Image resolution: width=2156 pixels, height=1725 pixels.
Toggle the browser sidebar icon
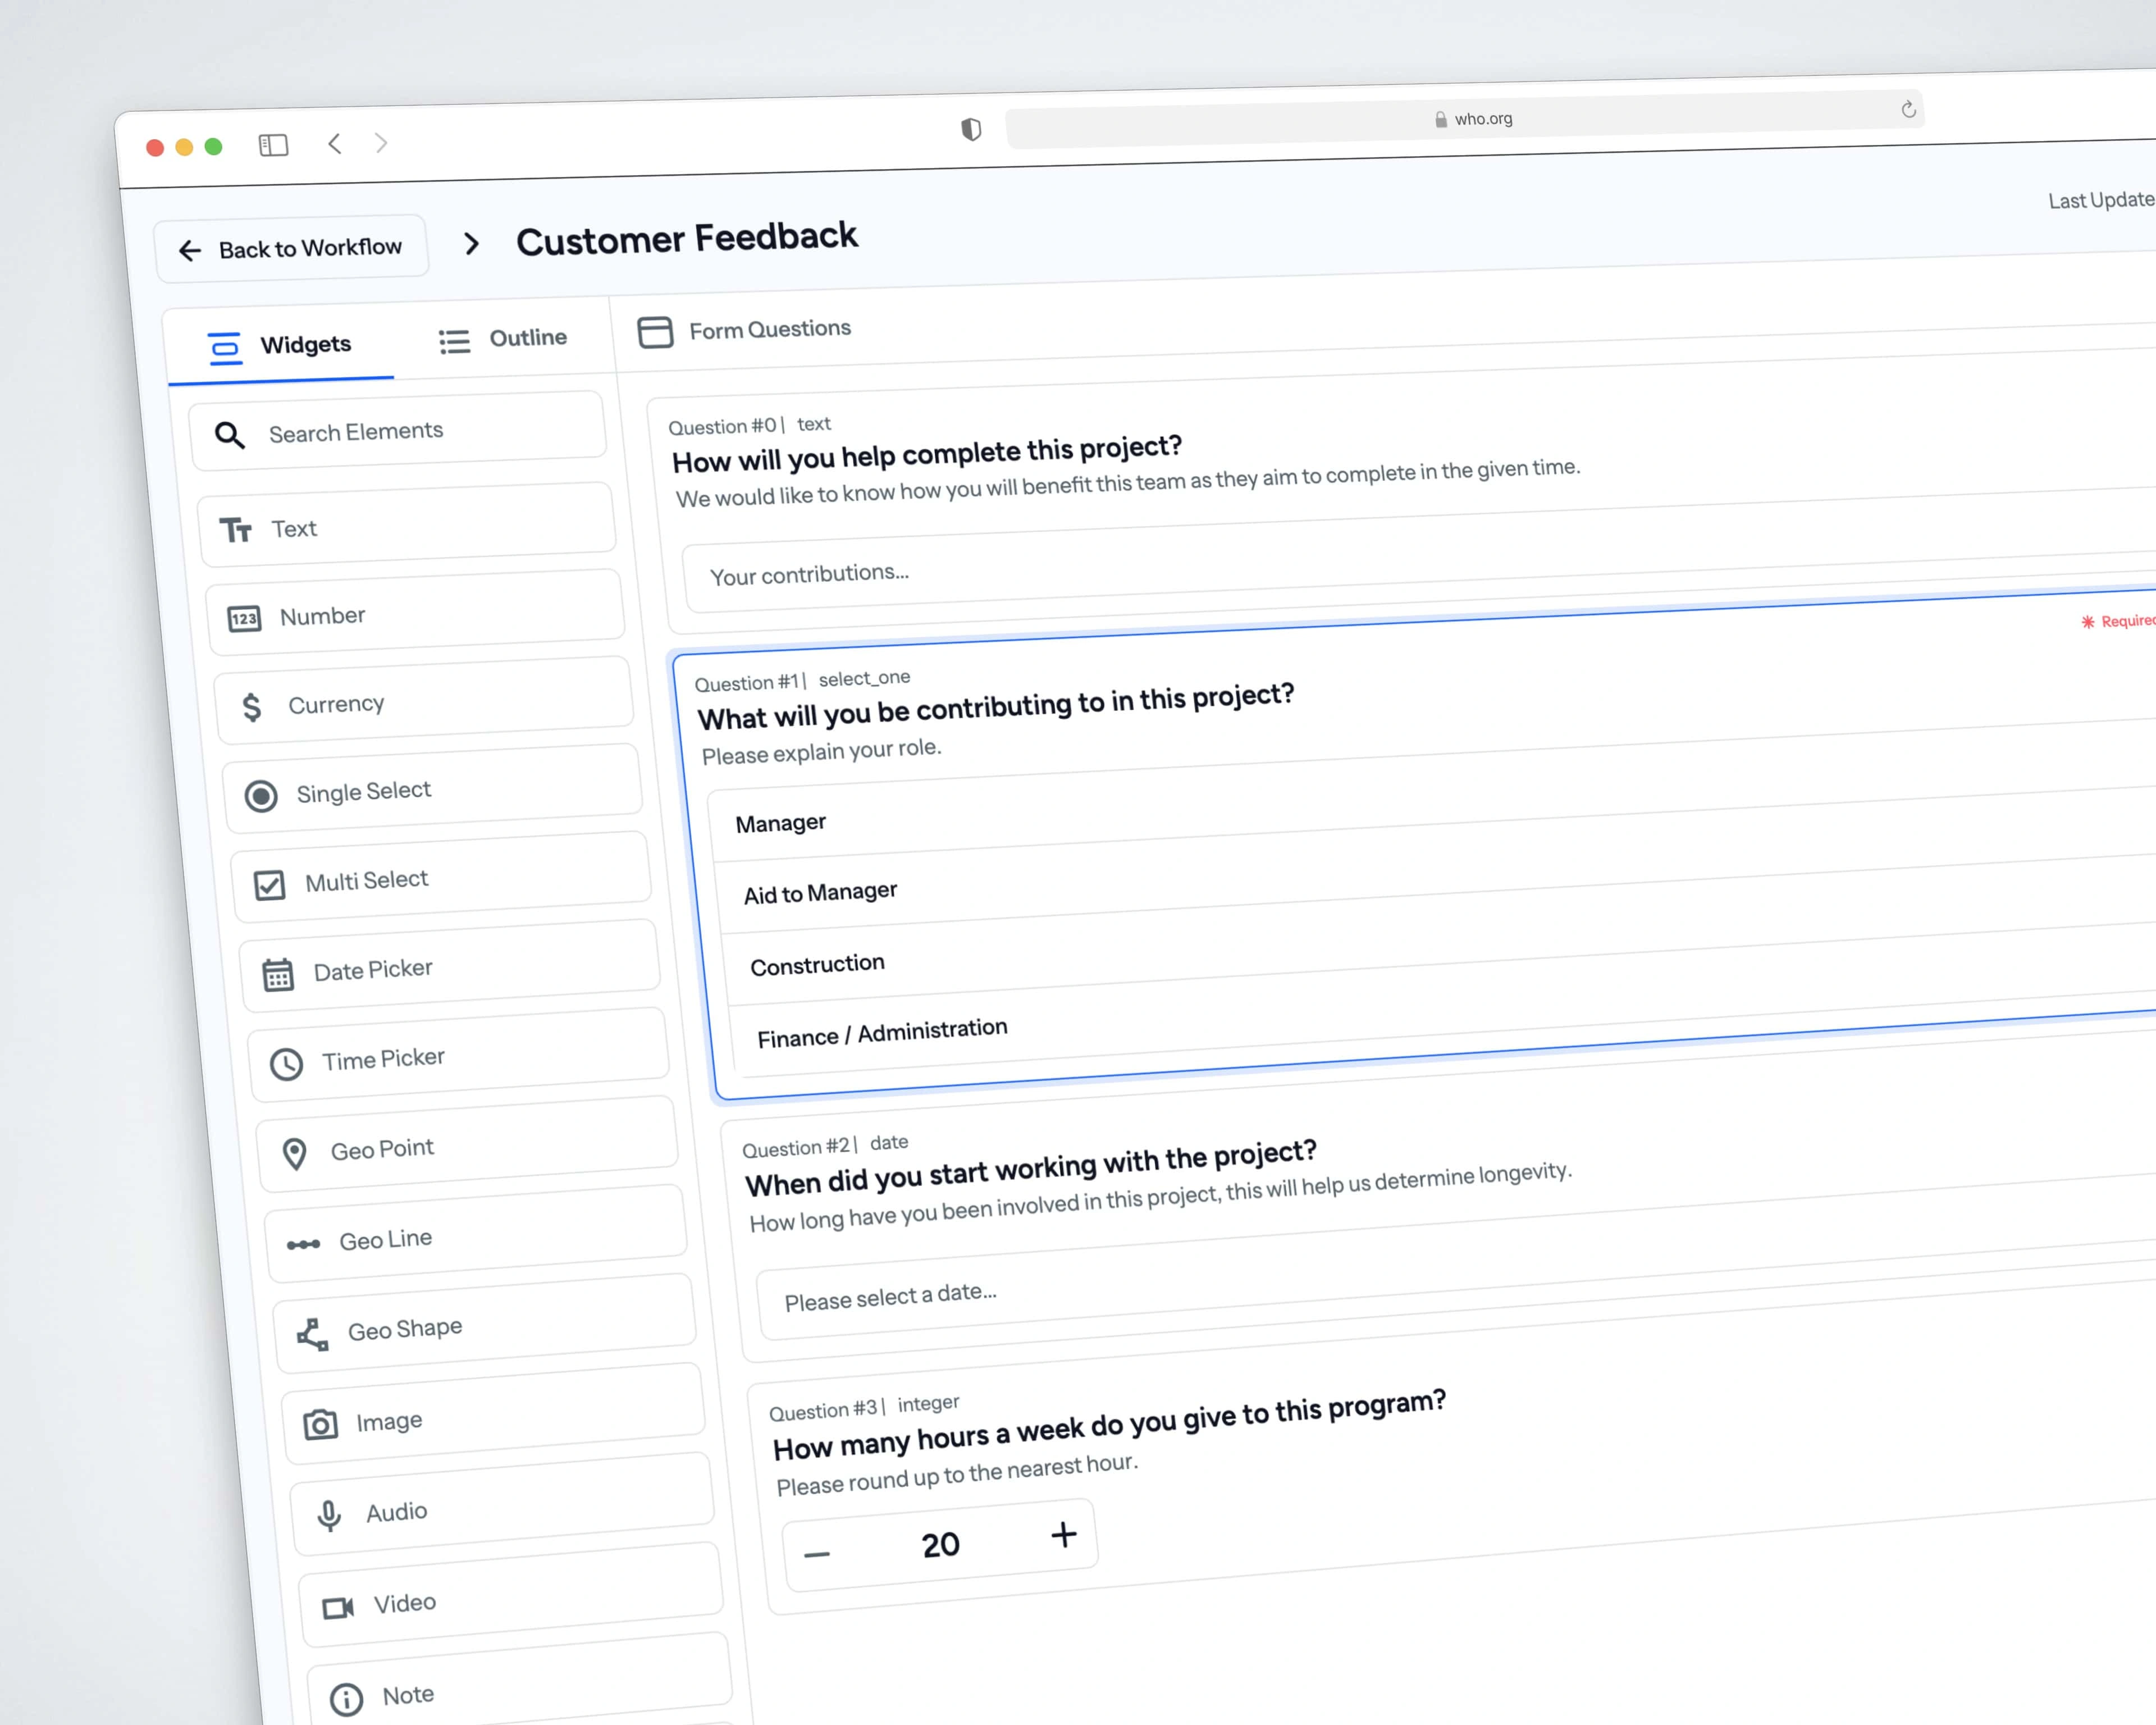[x=273, y=146]
